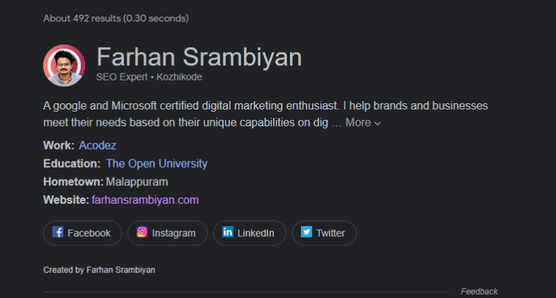Click the Malappuram hometown text
The height and width of the screenshot is (298, 556).
click(137, 182)
